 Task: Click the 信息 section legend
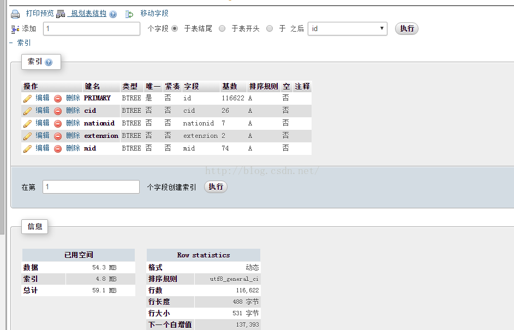pyautogui.click(x=35, y=226)
